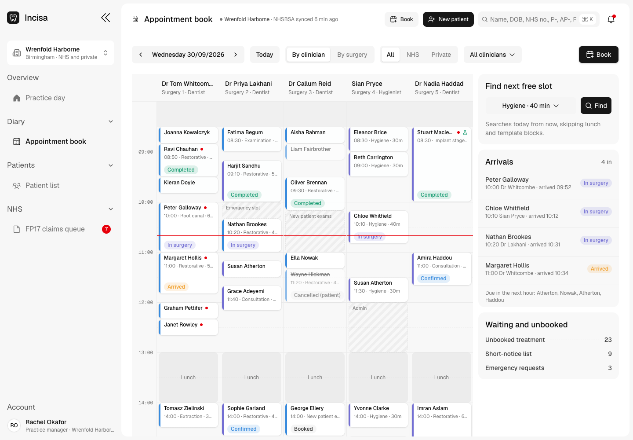Collapse the sidebar with double chevron icon

[105, 18]
